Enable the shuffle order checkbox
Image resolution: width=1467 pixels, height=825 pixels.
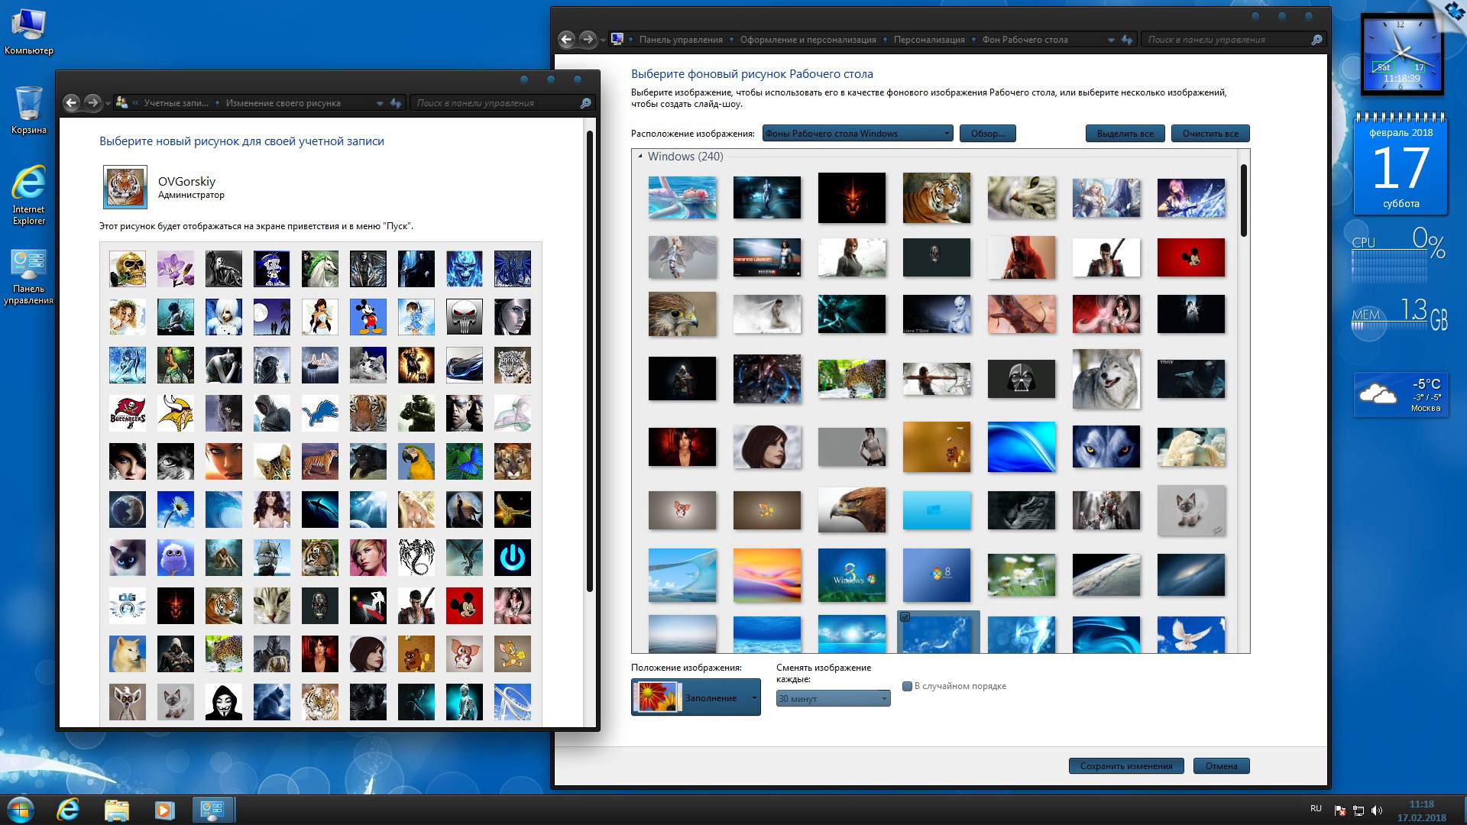pyautogui.click(x=907, y=686)
